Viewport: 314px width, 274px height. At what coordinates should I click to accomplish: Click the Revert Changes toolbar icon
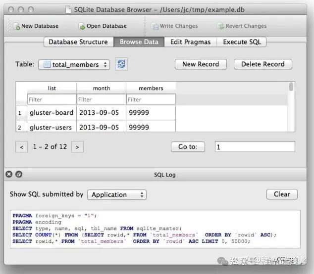[221, 26]
